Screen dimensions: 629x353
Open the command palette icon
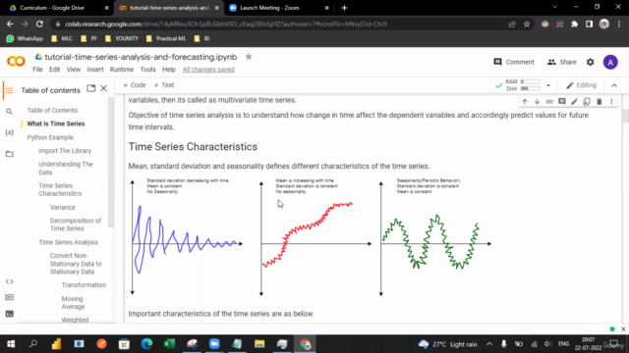point(9,297)
